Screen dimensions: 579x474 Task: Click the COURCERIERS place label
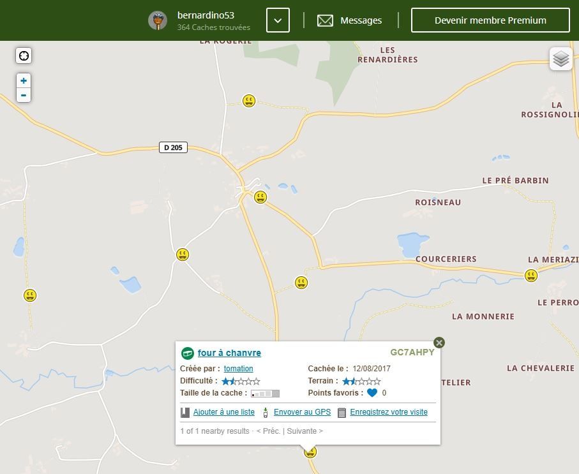tap(446, 259)
